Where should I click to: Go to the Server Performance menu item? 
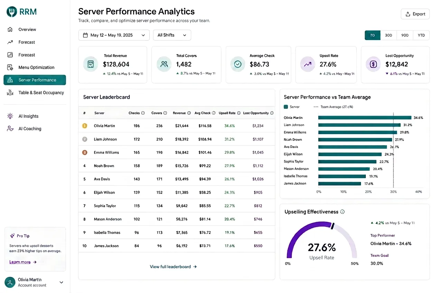[x=35, y=80]
